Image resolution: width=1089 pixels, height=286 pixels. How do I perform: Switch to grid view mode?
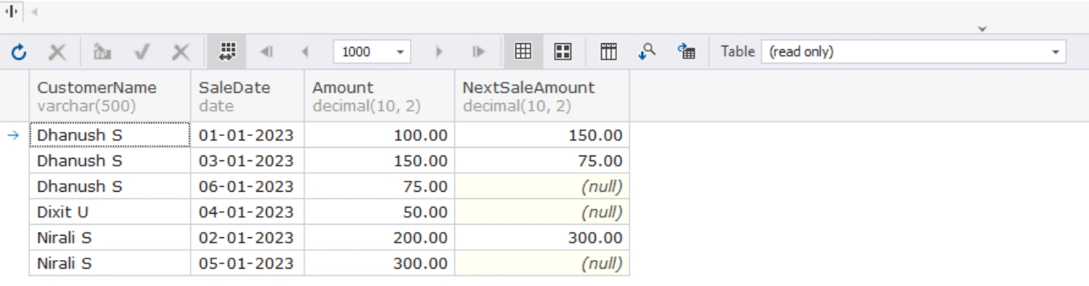coord(523,52)
